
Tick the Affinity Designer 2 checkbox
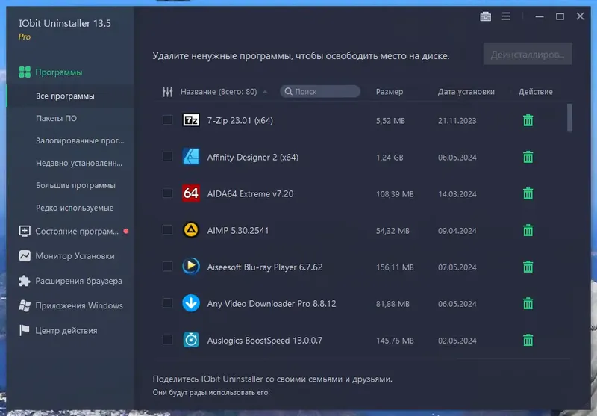pyautogui.click(x=167, y=157)
